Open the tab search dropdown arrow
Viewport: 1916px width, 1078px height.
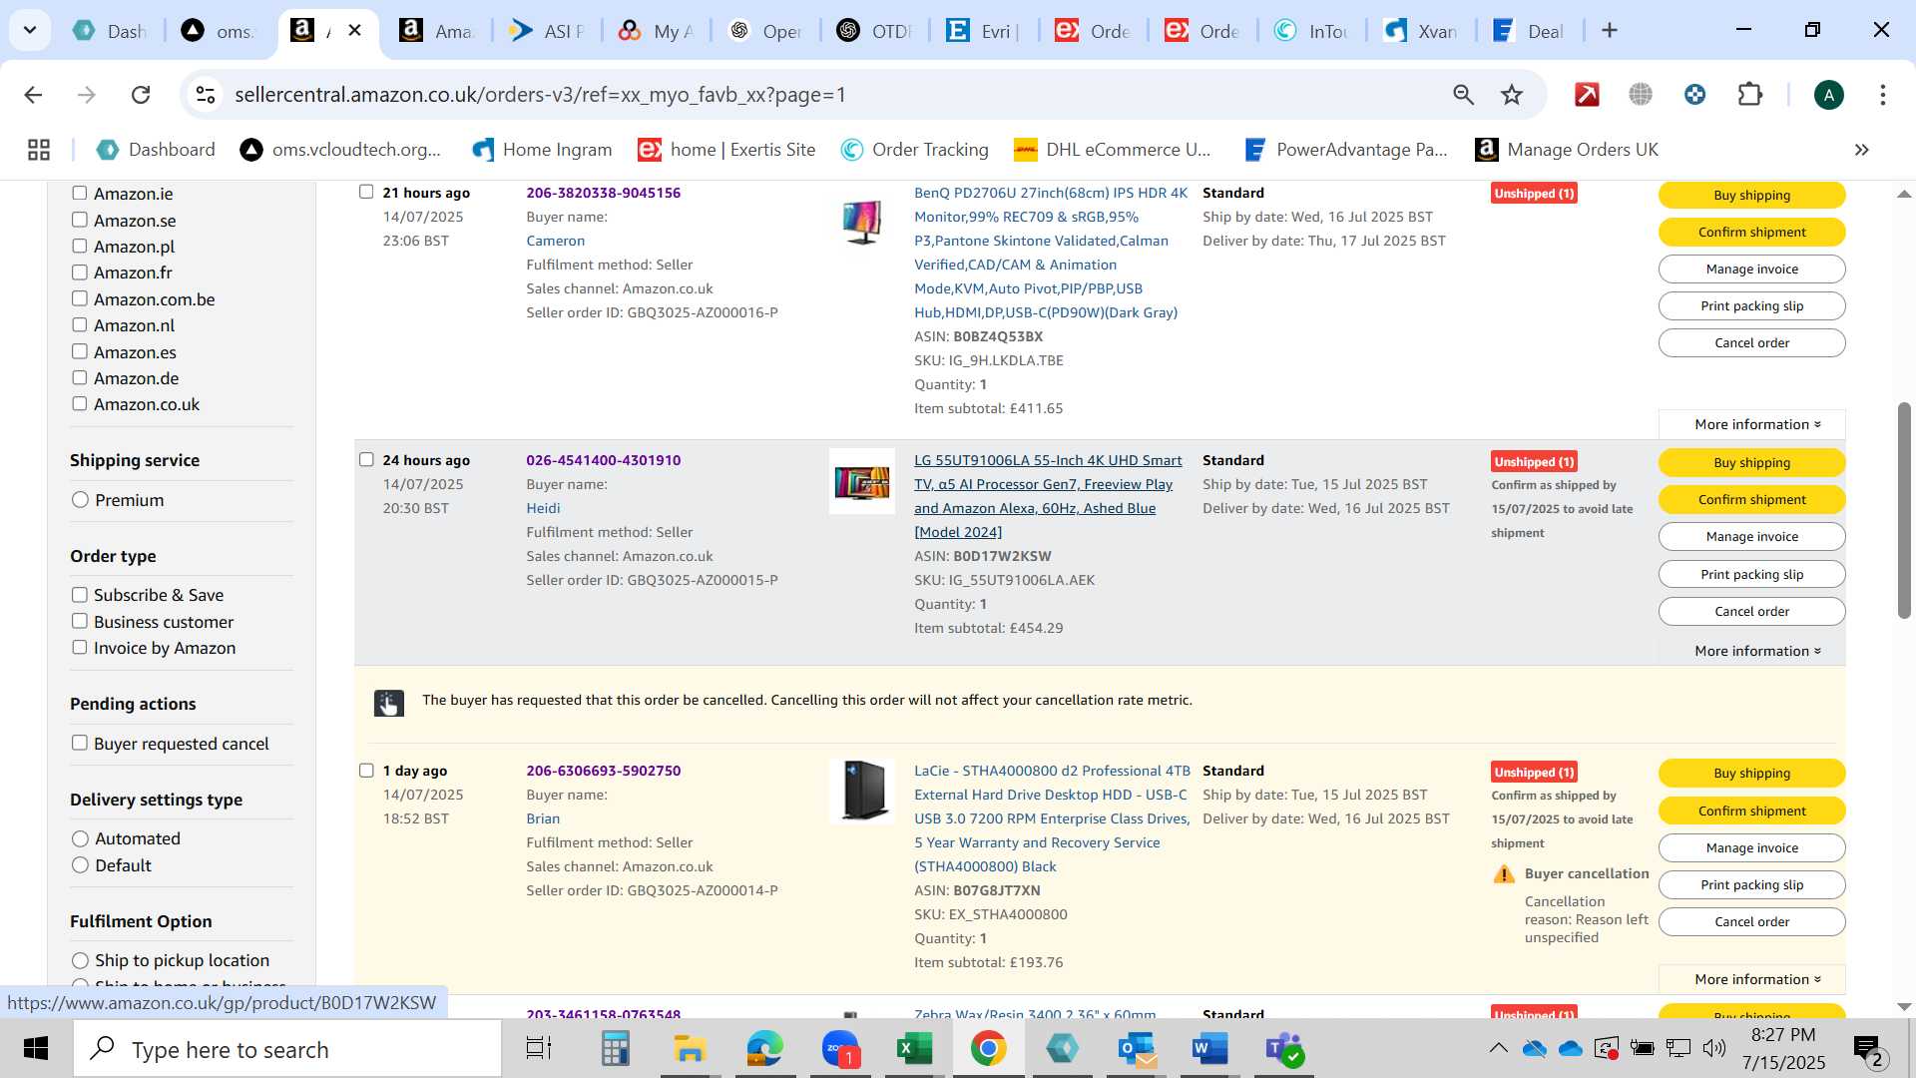tap(30, 30)
